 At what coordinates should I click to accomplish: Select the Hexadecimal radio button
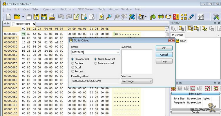point(73,59)
